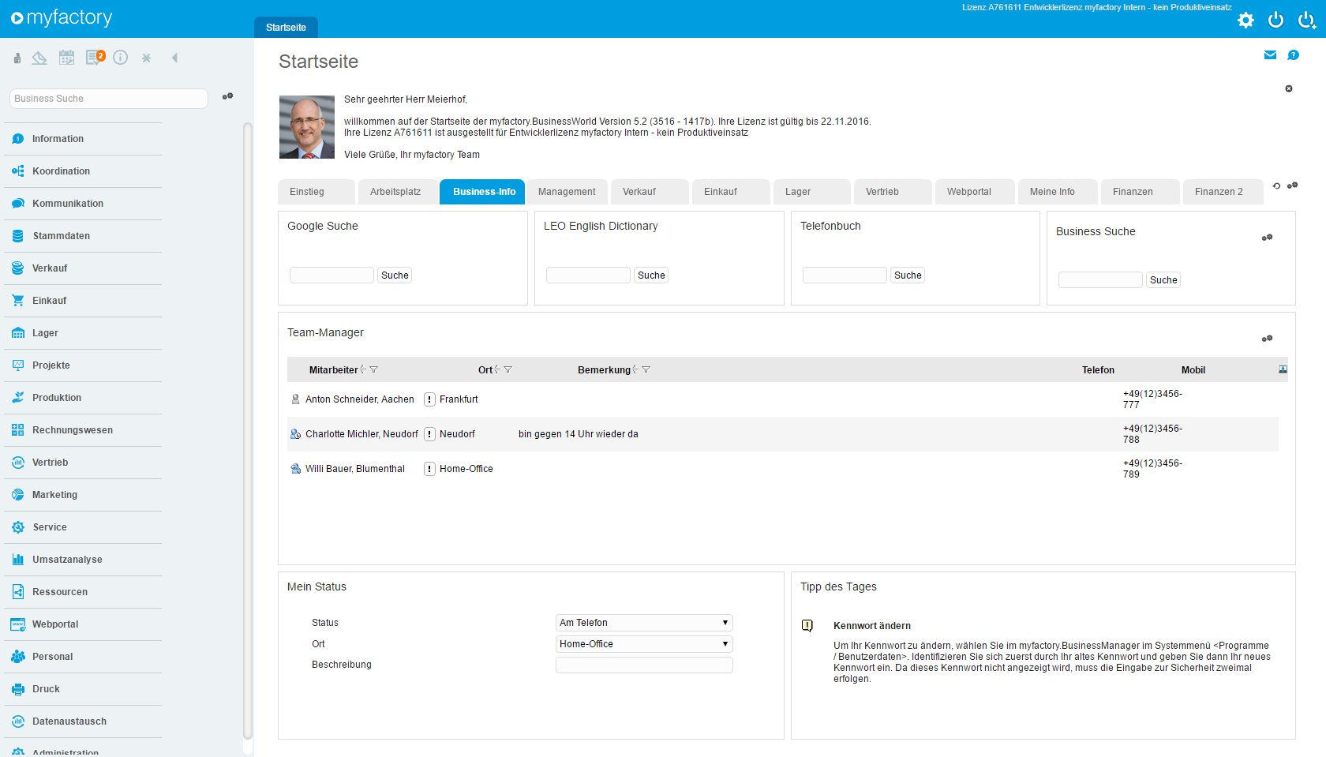Open the Ort dropdown showing Home-Office

(x=644, y=644)
